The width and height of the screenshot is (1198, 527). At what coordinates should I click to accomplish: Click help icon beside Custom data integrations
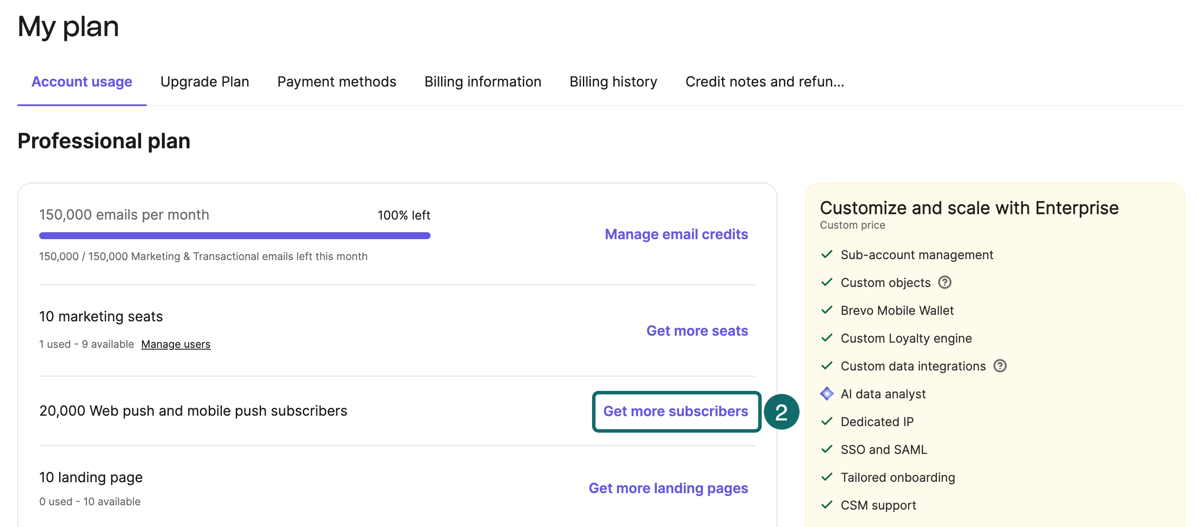[x=999, y=366]
